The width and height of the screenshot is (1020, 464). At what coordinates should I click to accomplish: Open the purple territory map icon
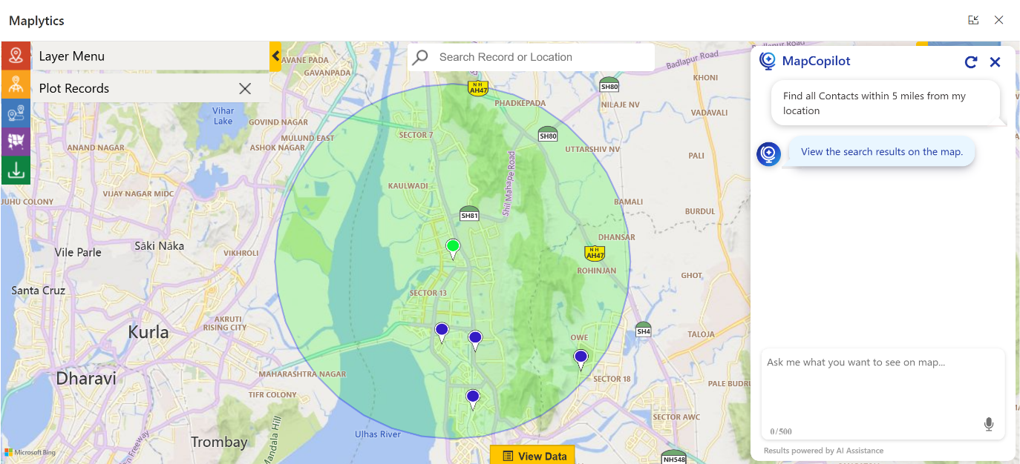coord(16,142)
